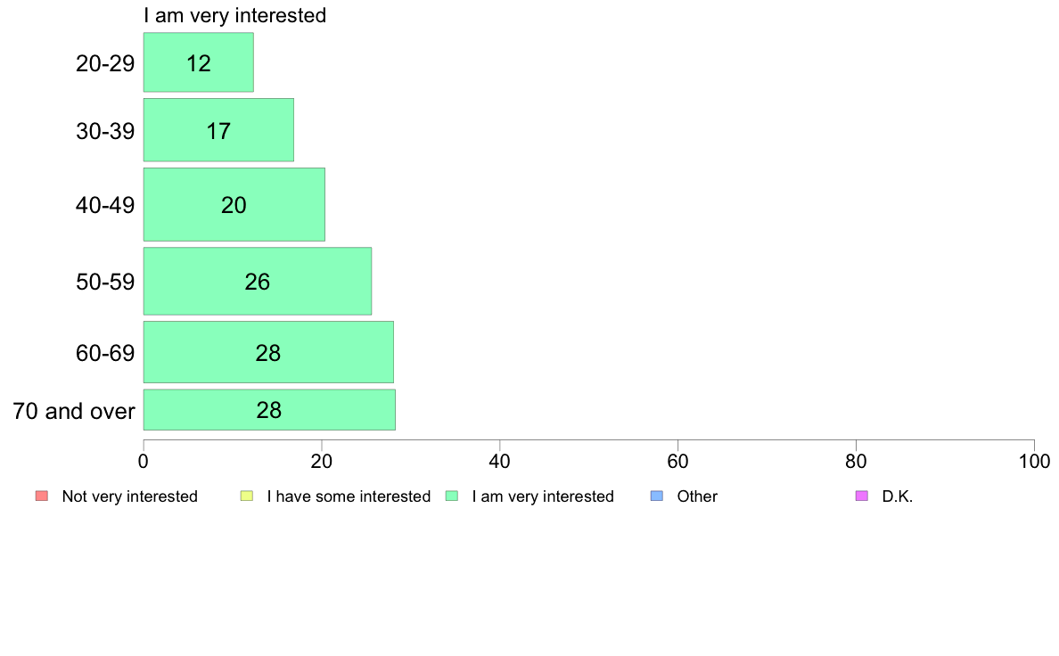Select the 40-49 bar showing 20
Viewport: 1059px width, 656px height.
[x=234, y=204]
